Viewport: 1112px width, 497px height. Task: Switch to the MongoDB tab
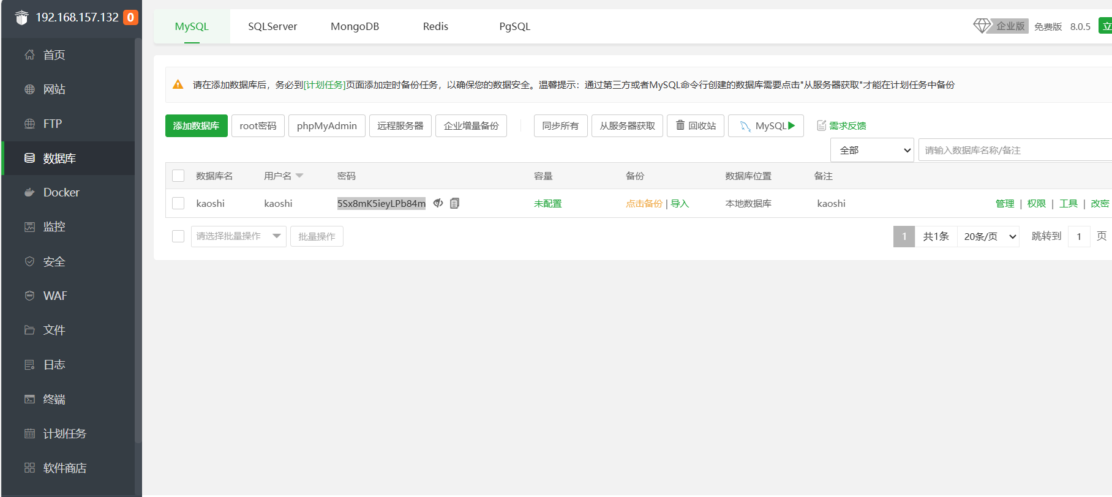coord(355,26)
